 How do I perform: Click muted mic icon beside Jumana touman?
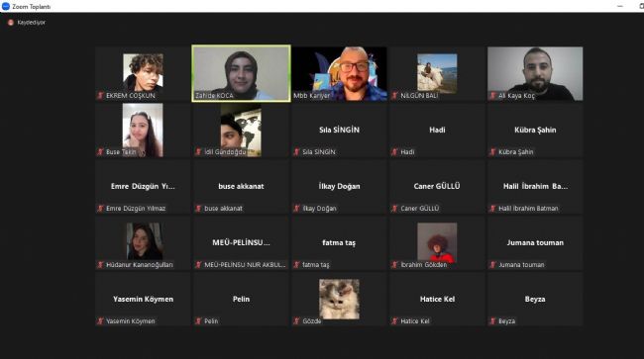tap(492, 265)
